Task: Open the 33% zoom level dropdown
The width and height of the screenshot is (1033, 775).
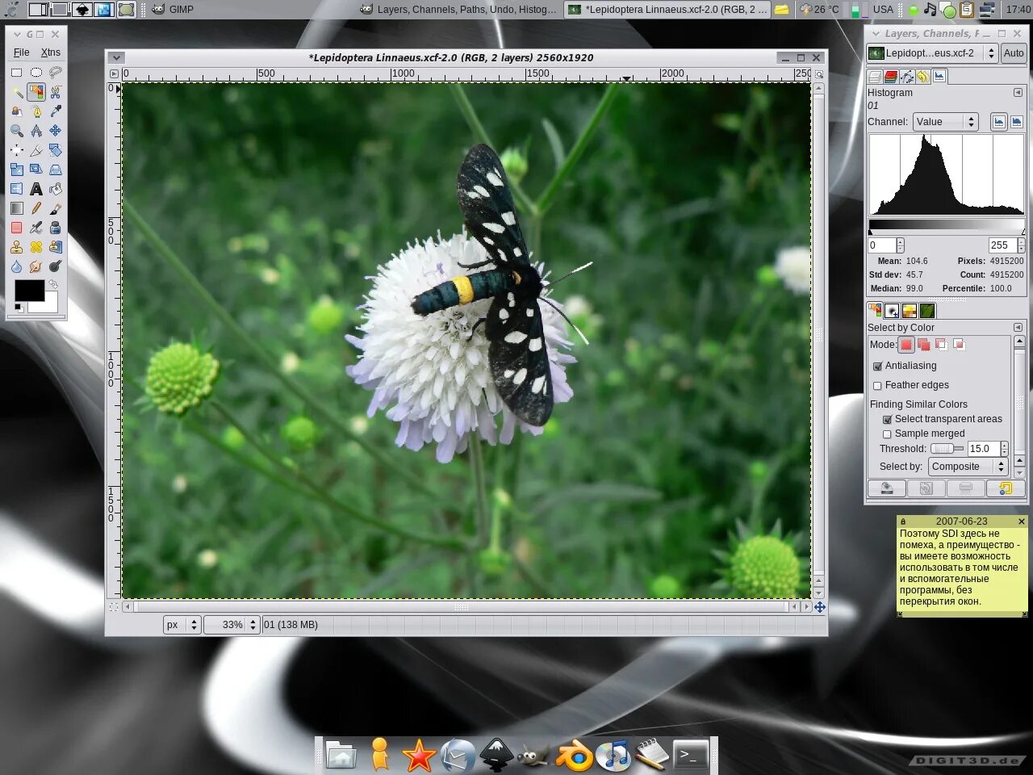Action: click(231, 625)
